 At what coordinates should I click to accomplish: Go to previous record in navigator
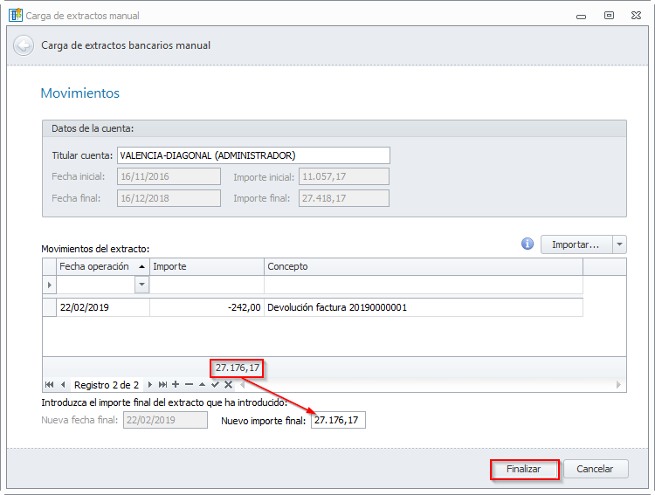(x=63, y=385)
